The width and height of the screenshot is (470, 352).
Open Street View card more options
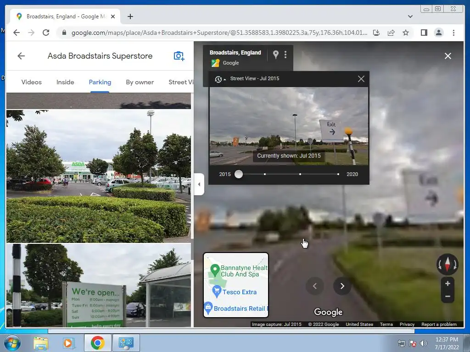coord(285,54)
